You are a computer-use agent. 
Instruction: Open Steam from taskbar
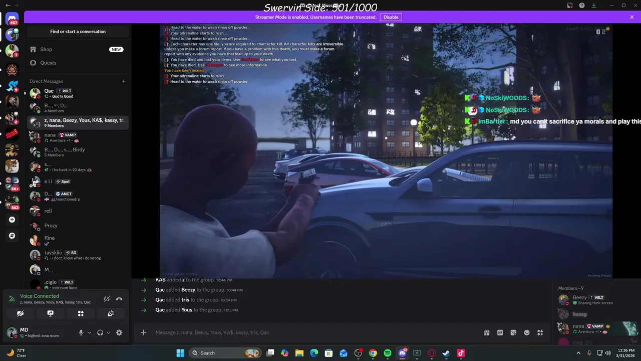pyautogui.click(x=446, y=353)
